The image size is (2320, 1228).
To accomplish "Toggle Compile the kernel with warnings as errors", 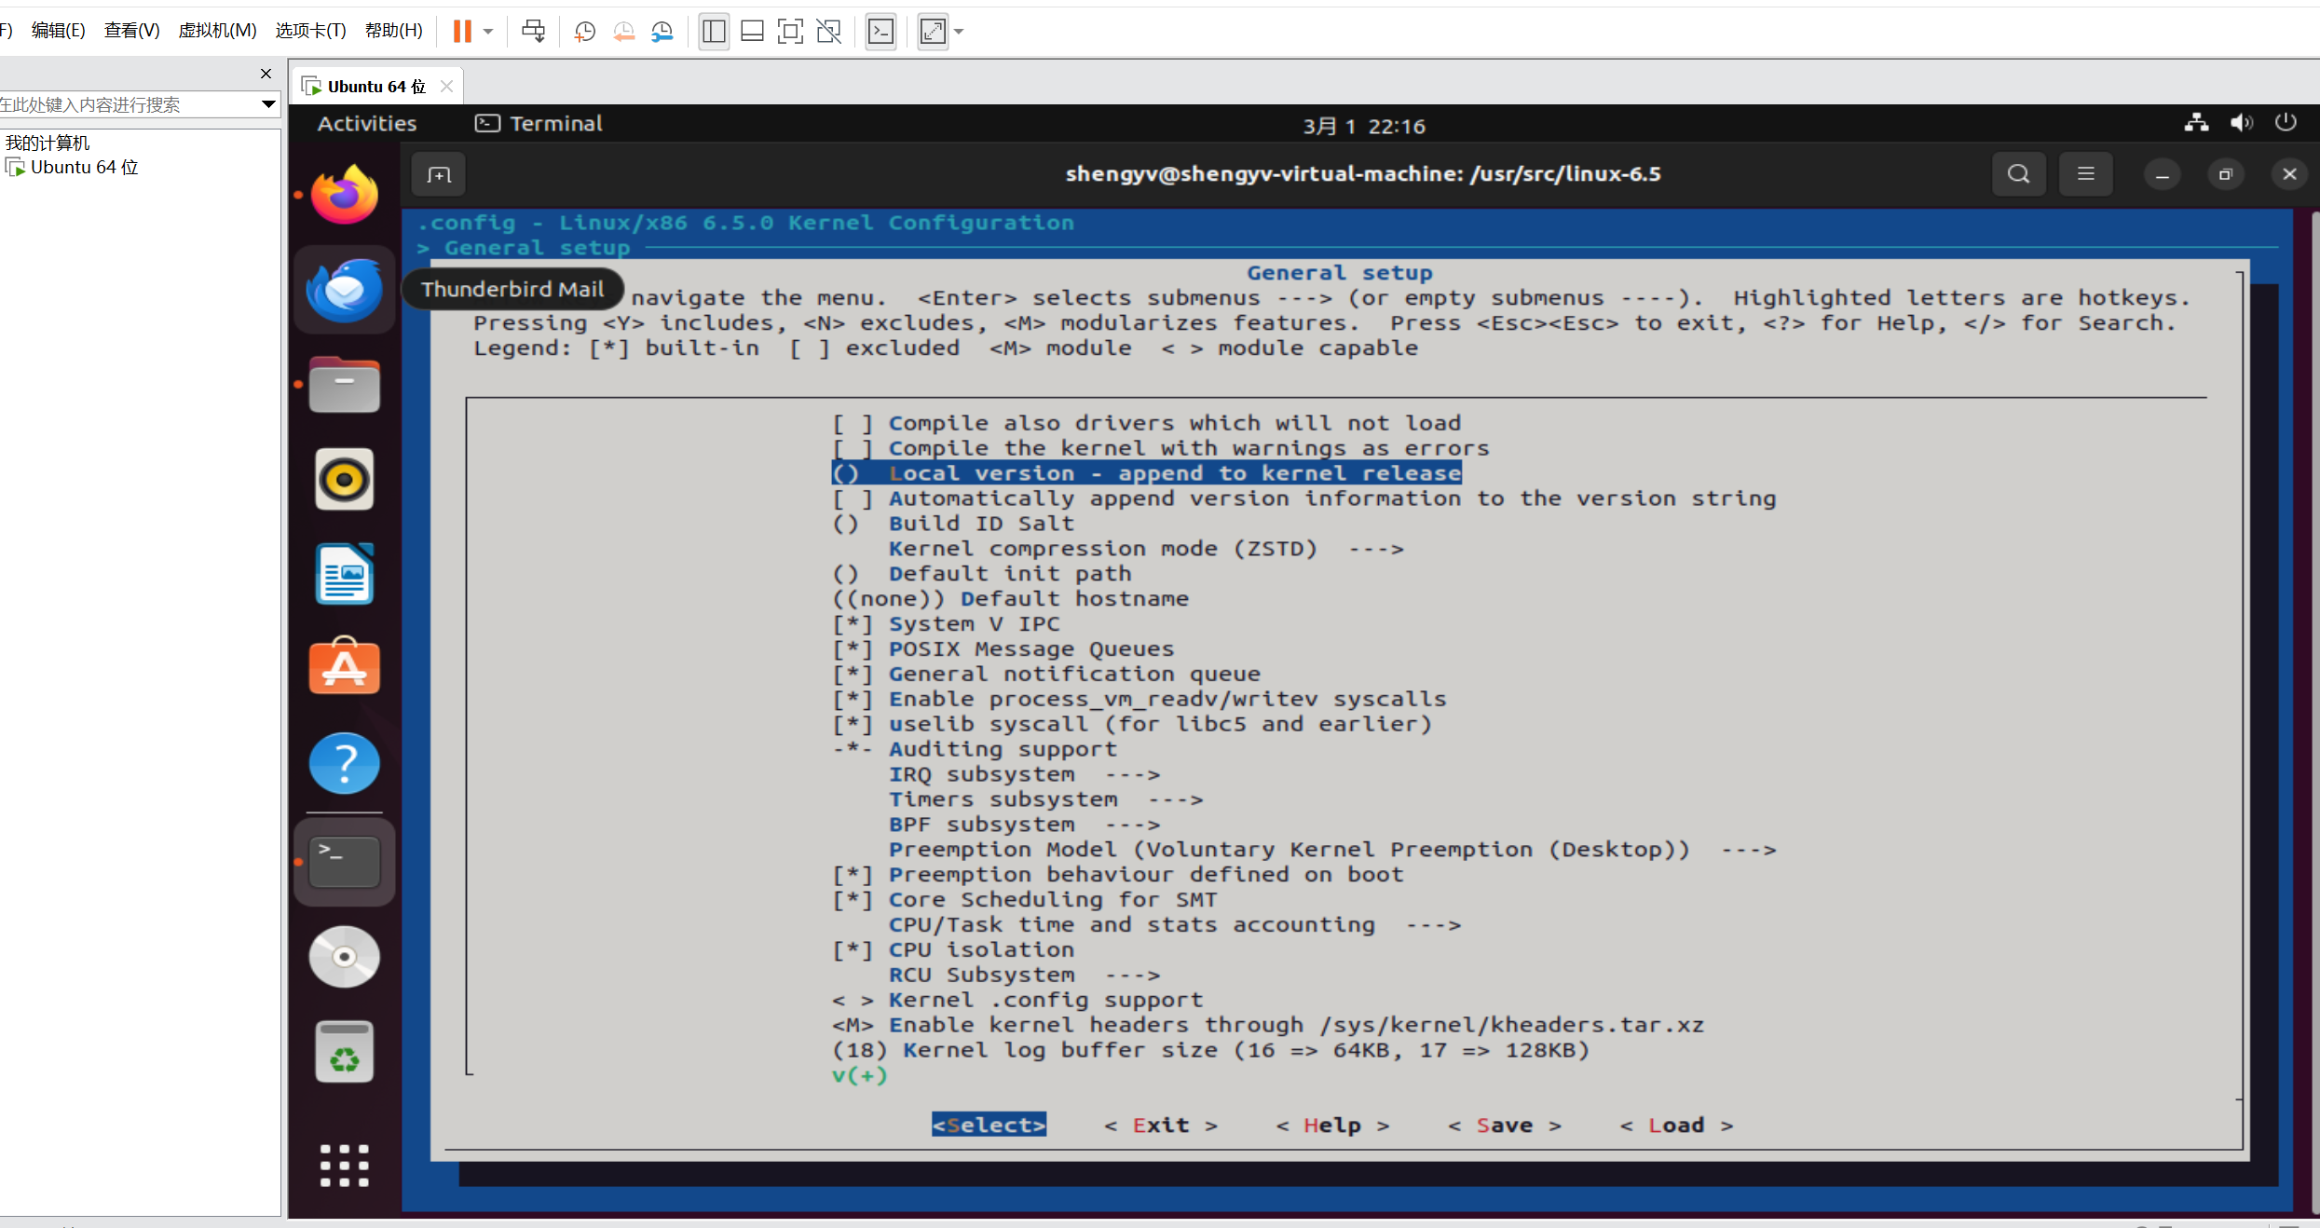I will pyautogui.click(x=1160, y=448).
